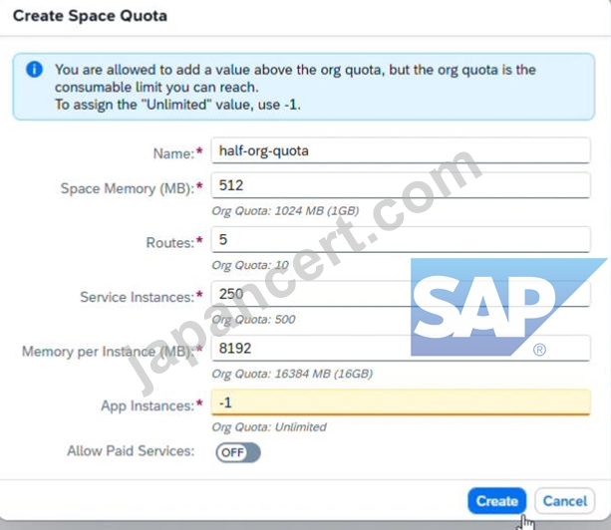Select the Space Memory field showing 512
Viewport: 611px width, 530px height.
point(401,185)
